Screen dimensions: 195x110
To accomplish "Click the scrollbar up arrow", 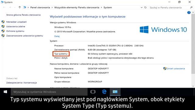I will 193,13.
